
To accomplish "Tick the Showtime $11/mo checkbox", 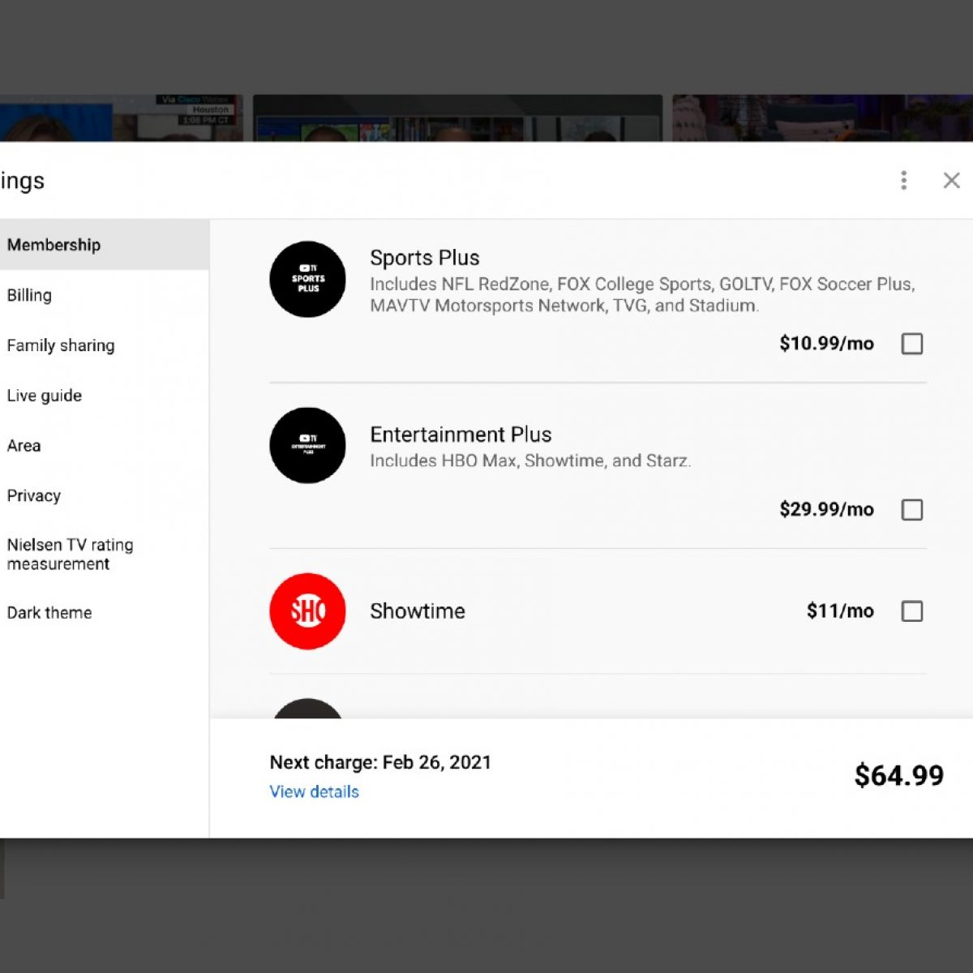I will (912, 611).
